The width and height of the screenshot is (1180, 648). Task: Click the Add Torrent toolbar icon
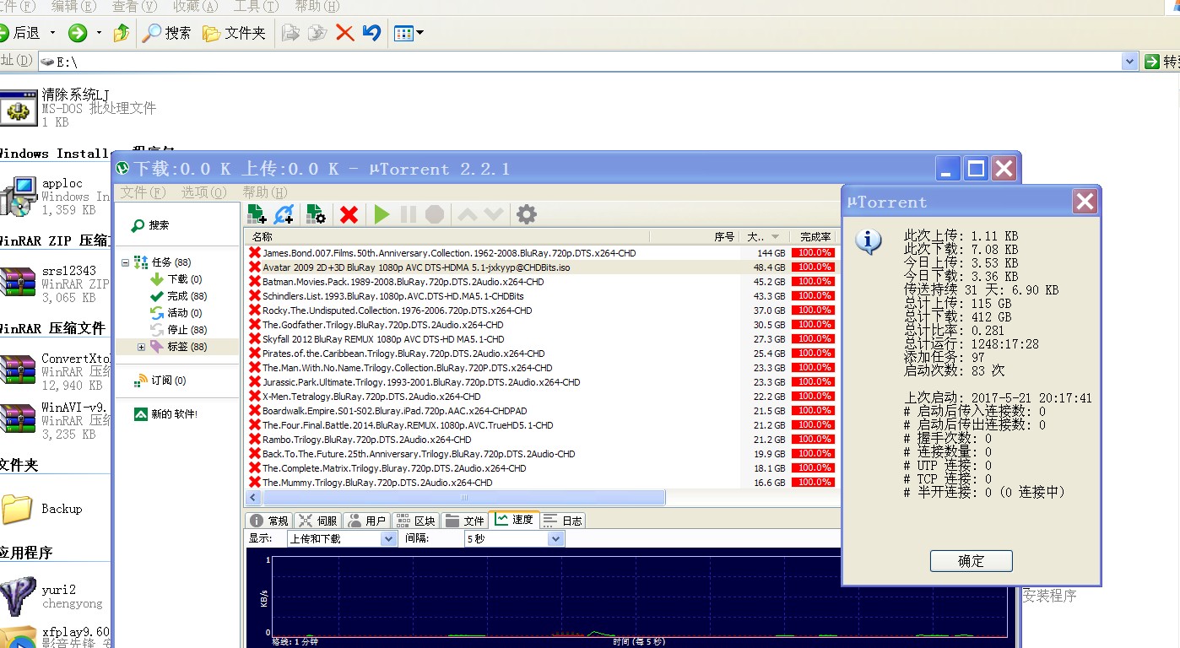click(x=257, y=214)
